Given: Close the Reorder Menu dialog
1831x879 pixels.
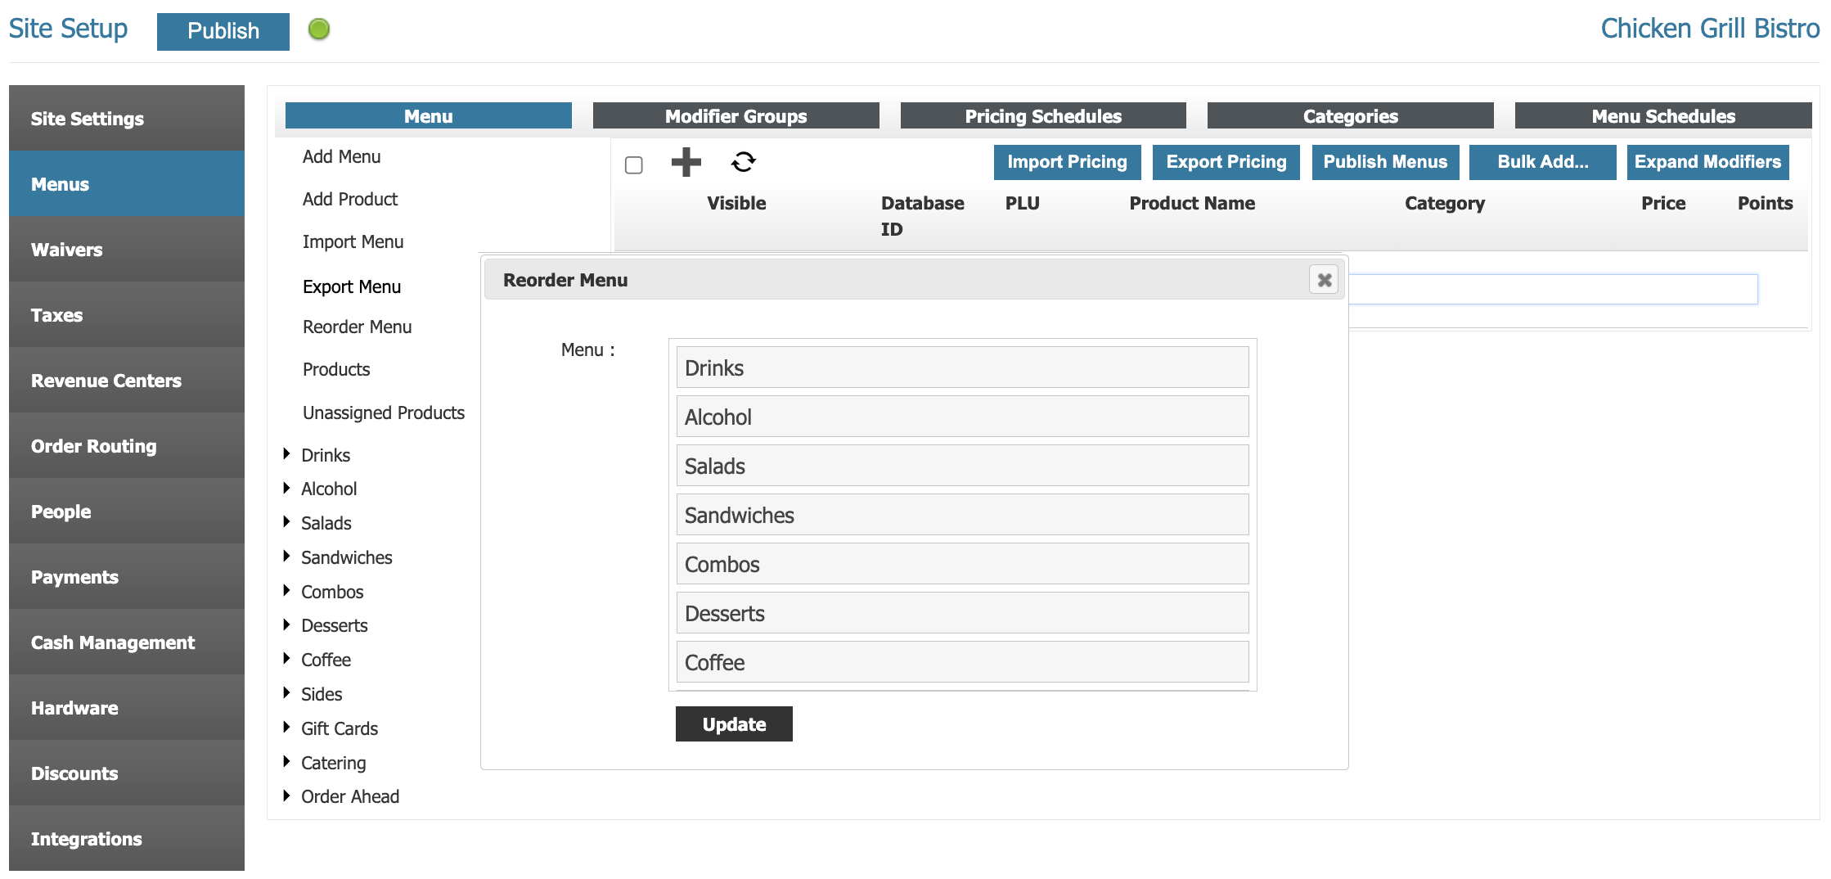Looking at the screenshot, I should (1324, 280).
